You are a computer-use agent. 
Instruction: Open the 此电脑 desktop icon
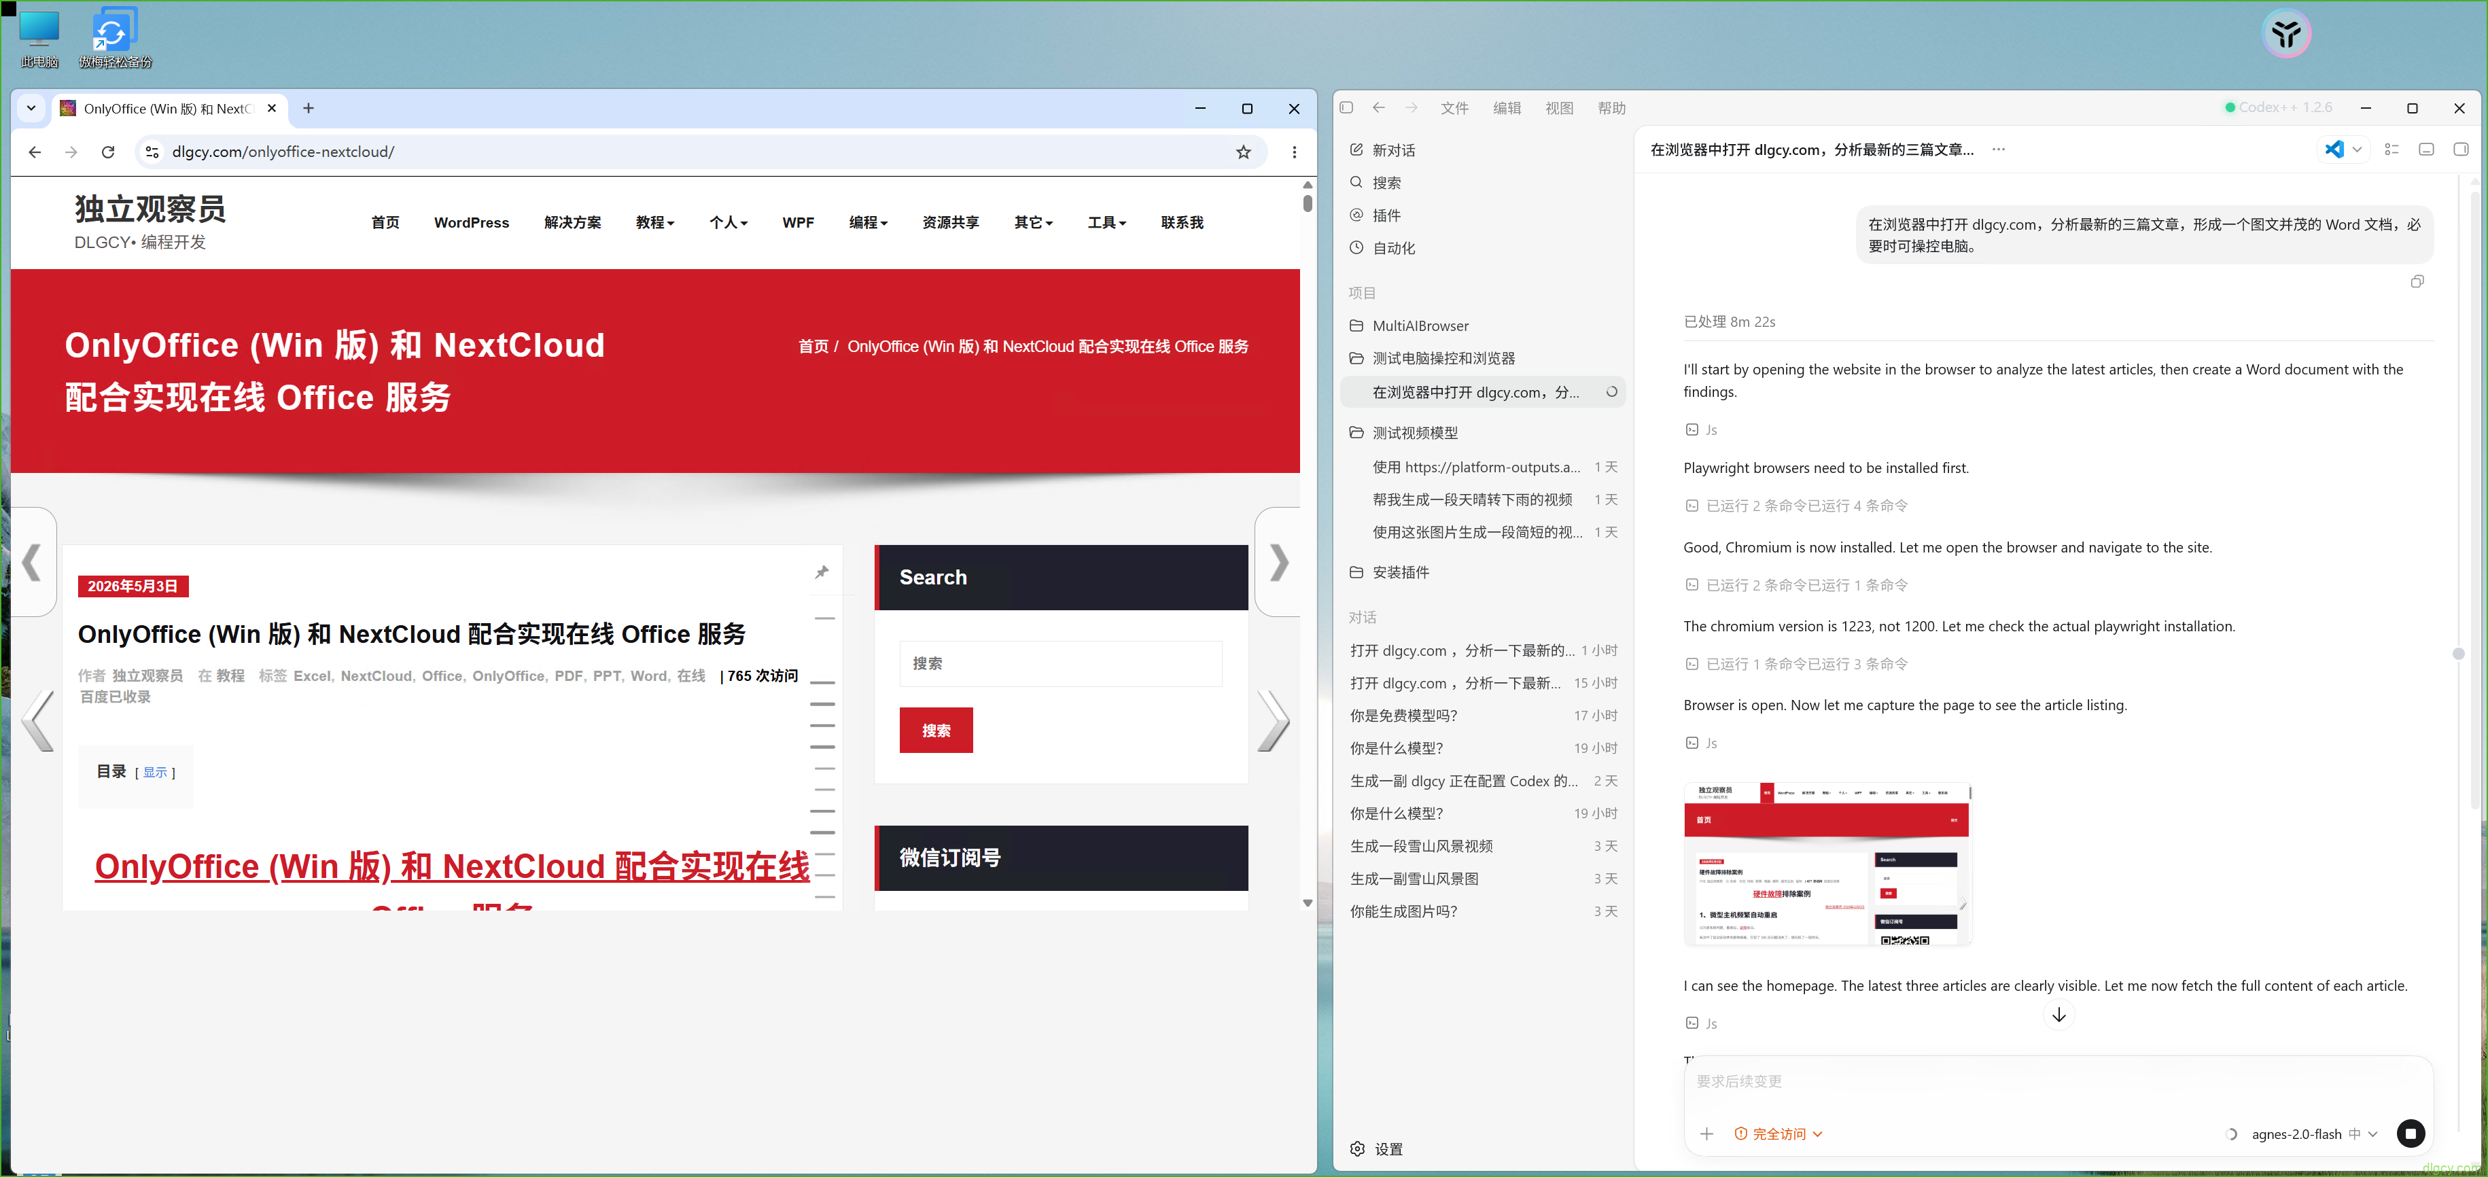[x=39, y=39]
